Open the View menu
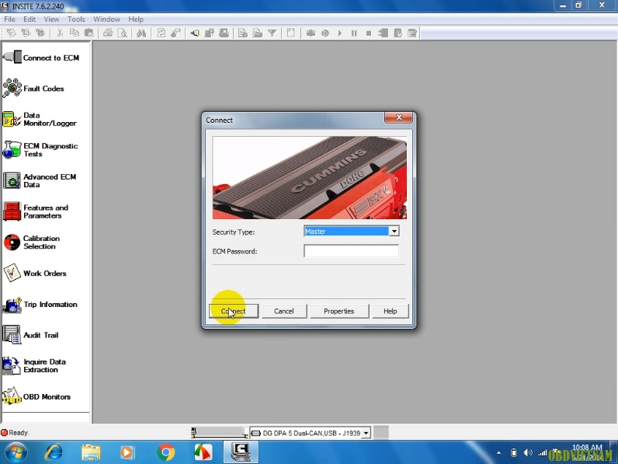This screenshot has width=618, height=464. (x=51, y=19)
